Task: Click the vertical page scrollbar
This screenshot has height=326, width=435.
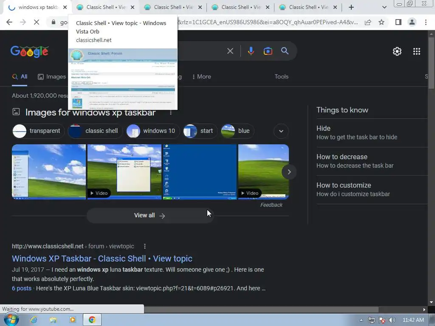Action: [x=431, y=64]
